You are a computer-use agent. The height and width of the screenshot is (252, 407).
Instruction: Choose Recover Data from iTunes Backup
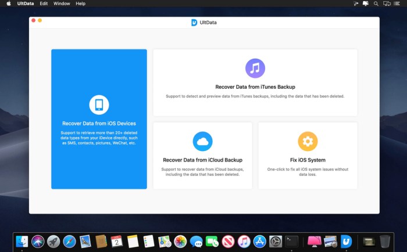tap(255, 87)
